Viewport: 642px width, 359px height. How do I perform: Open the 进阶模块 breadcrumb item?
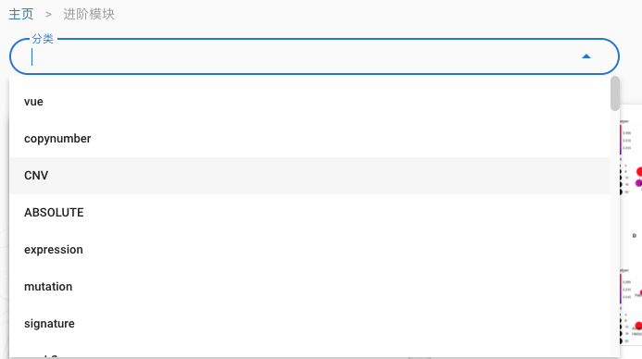(89, 14)
